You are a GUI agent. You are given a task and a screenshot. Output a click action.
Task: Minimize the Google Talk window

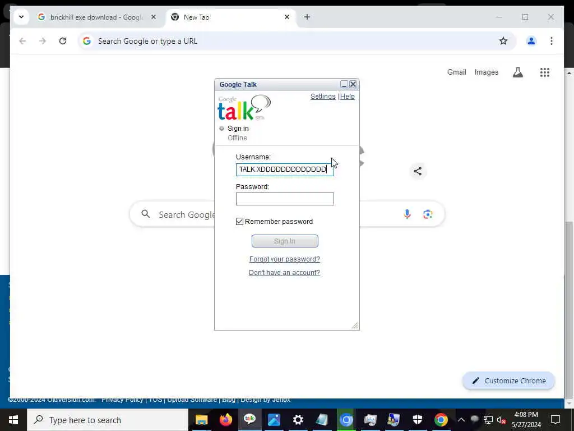(344, 84)
